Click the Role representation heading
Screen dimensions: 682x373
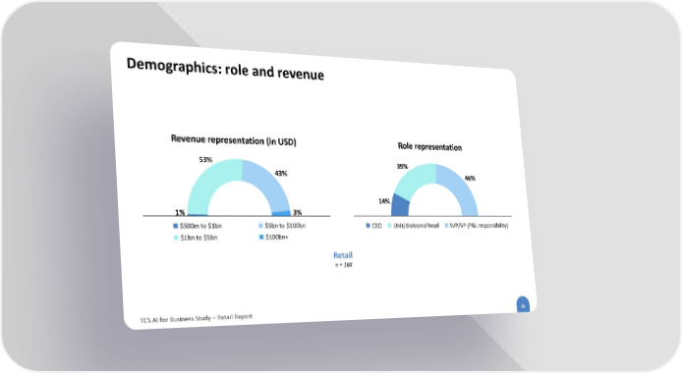click(429, 147)
